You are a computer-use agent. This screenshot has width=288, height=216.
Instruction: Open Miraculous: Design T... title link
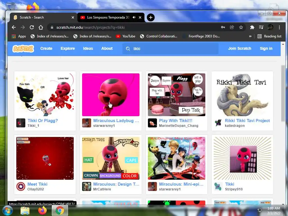coord(116,184)
